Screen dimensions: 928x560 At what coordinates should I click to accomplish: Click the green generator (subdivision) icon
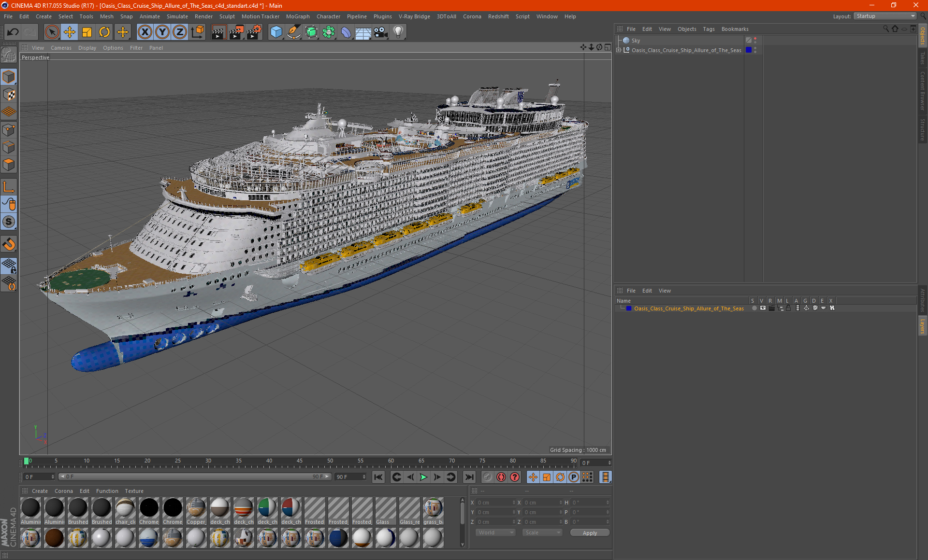point(311,32)
